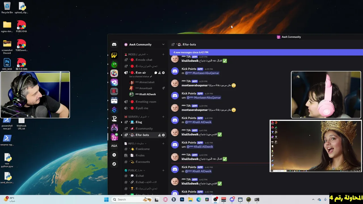
Task: Show hidden system tray icons
Action: [313, 199]
